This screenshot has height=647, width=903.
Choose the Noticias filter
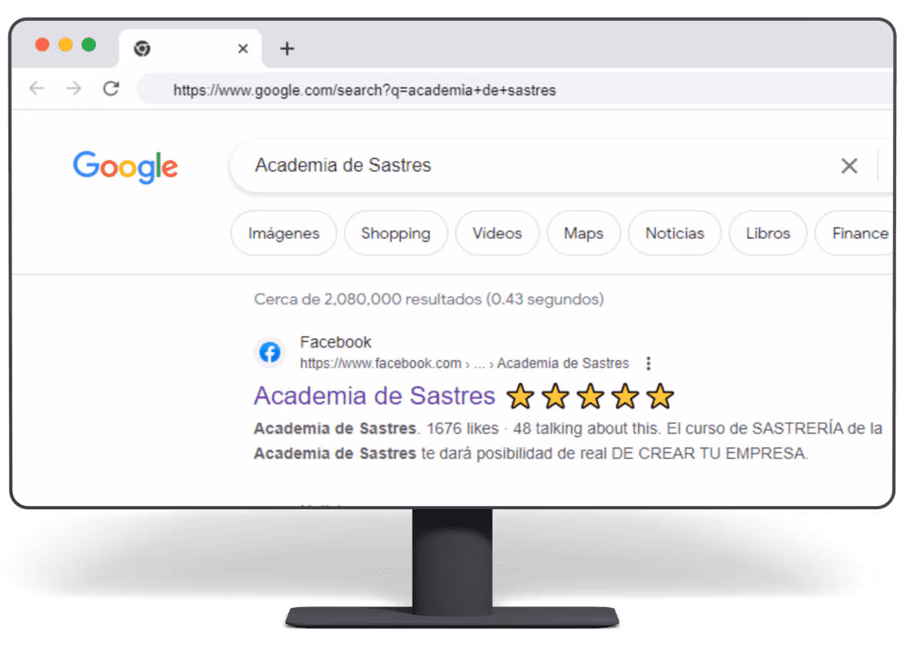point(675,233)
